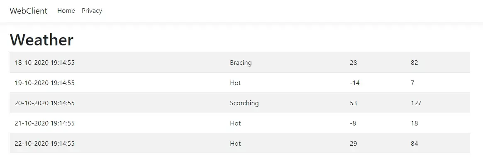Click temperature value -8
The height and width of the screenshot is (168, 483).
tap(354, 123)
